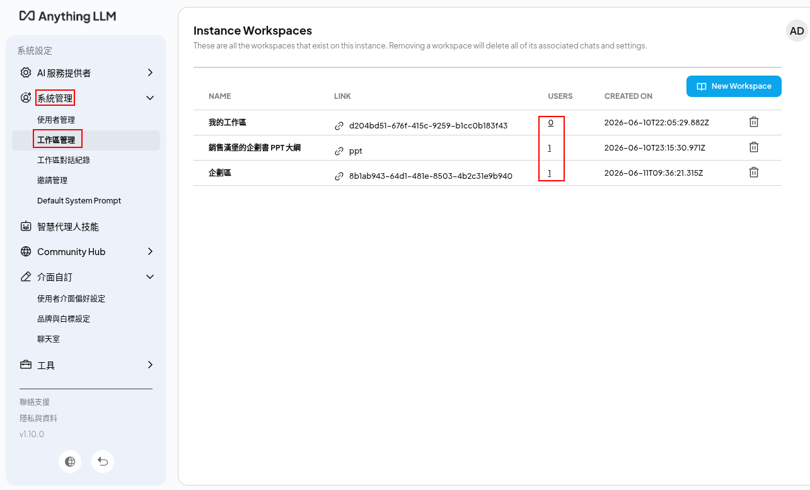This screenshot has width=810, height=490.
Task: Click the language globe button at sidebar bottom
Action: point(70,462)
